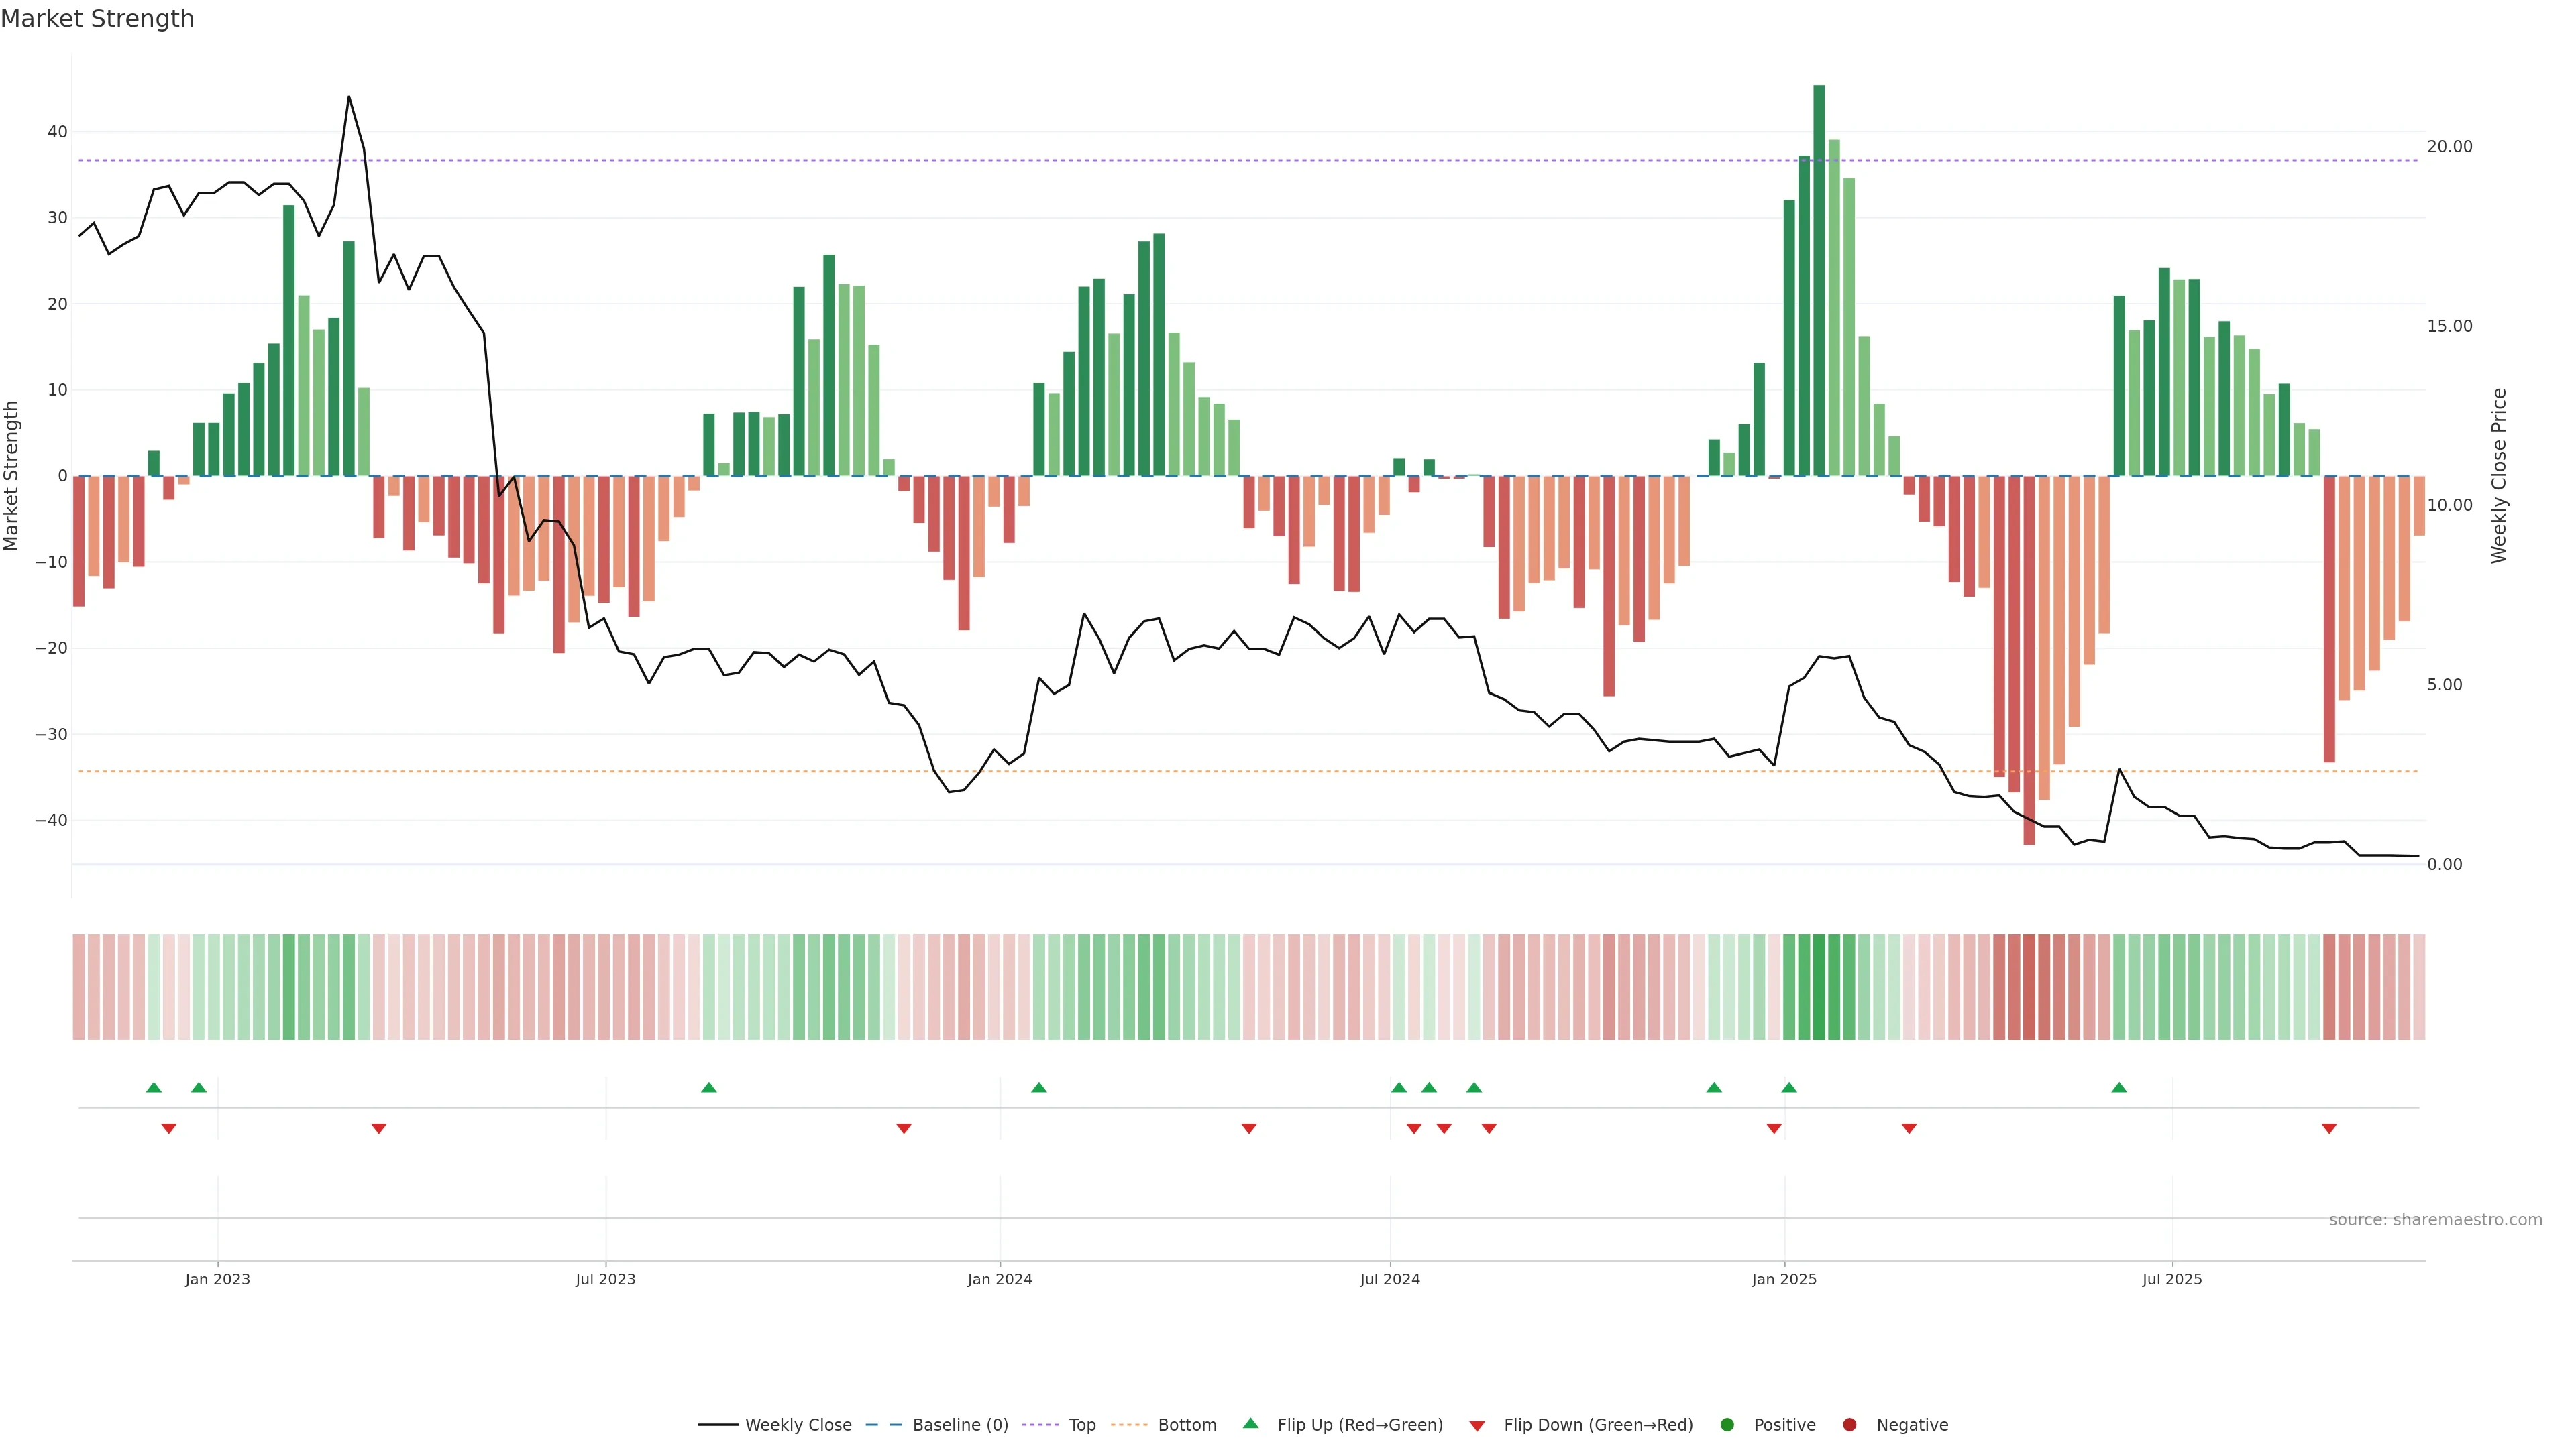Toggle the Top dotted line legend entry

coord(1040,1424)
